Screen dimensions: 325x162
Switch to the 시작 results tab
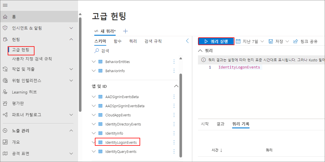(205, 124)
